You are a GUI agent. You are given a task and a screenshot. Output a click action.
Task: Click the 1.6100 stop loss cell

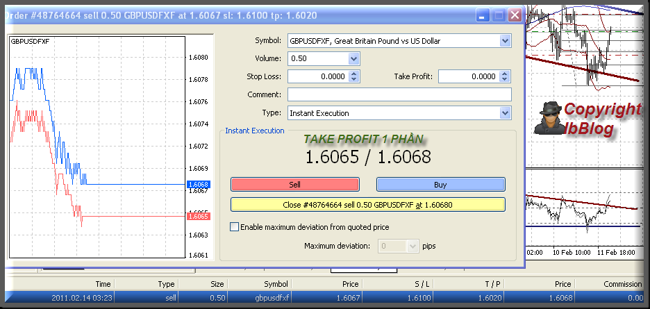(x=419, y=298)
